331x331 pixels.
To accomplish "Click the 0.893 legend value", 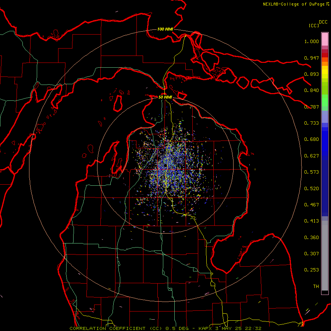I will pyautogui.click(x=312, y=74).
